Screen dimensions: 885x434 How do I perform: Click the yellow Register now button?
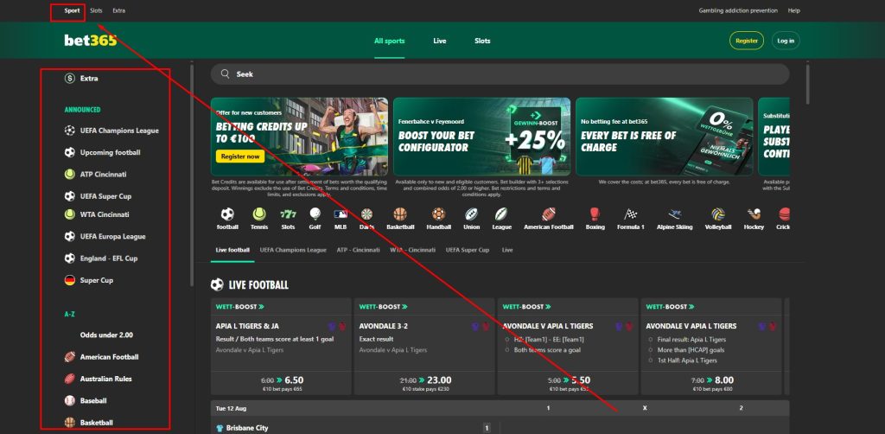(240, 156)
